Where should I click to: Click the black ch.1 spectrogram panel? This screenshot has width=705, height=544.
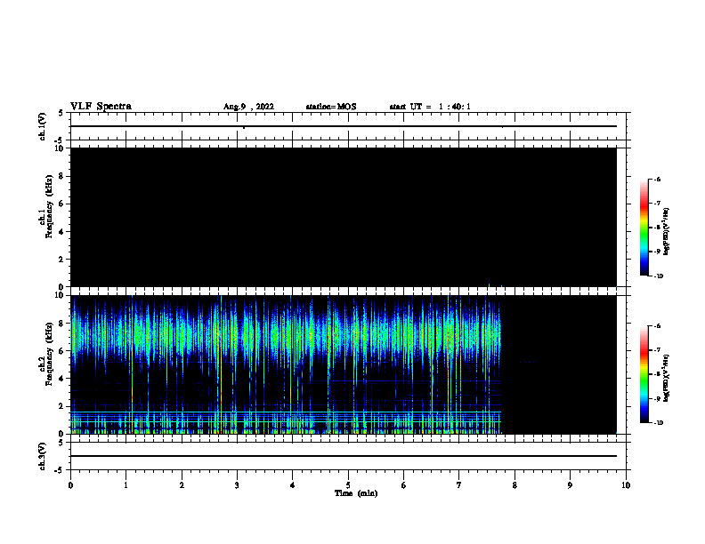click(344, 217)
